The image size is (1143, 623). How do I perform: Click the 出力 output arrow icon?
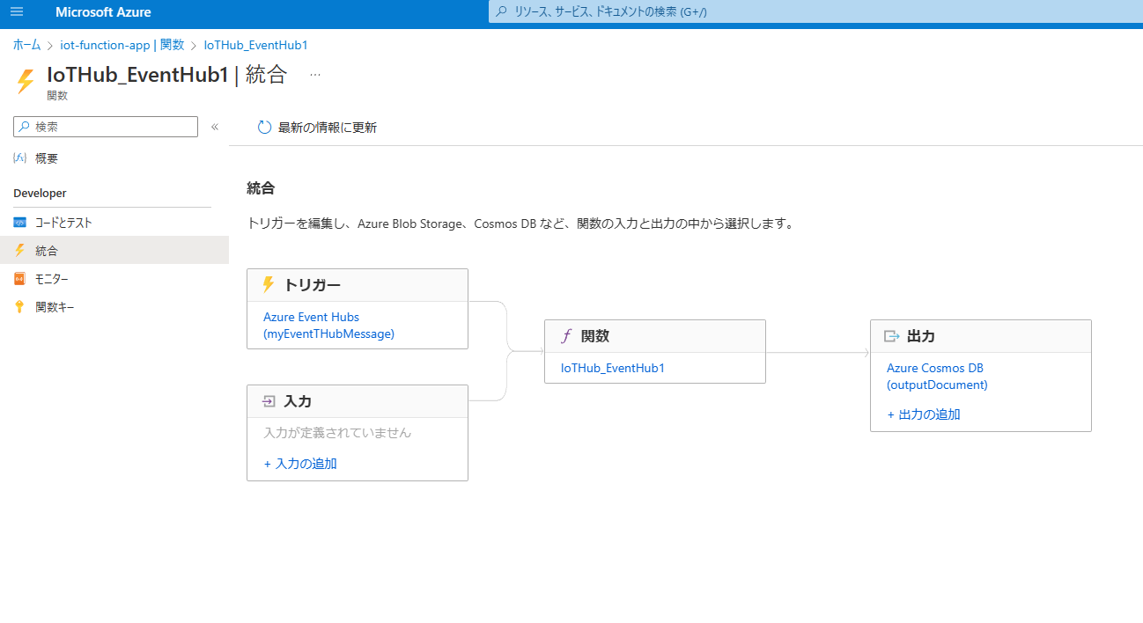(892, 336)
